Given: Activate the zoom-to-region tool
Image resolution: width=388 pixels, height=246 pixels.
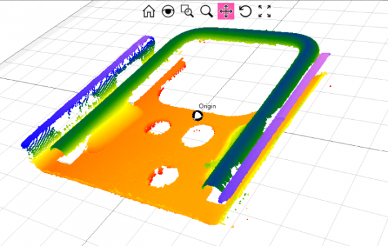Looking at the screenshot, I should (187, 11).
